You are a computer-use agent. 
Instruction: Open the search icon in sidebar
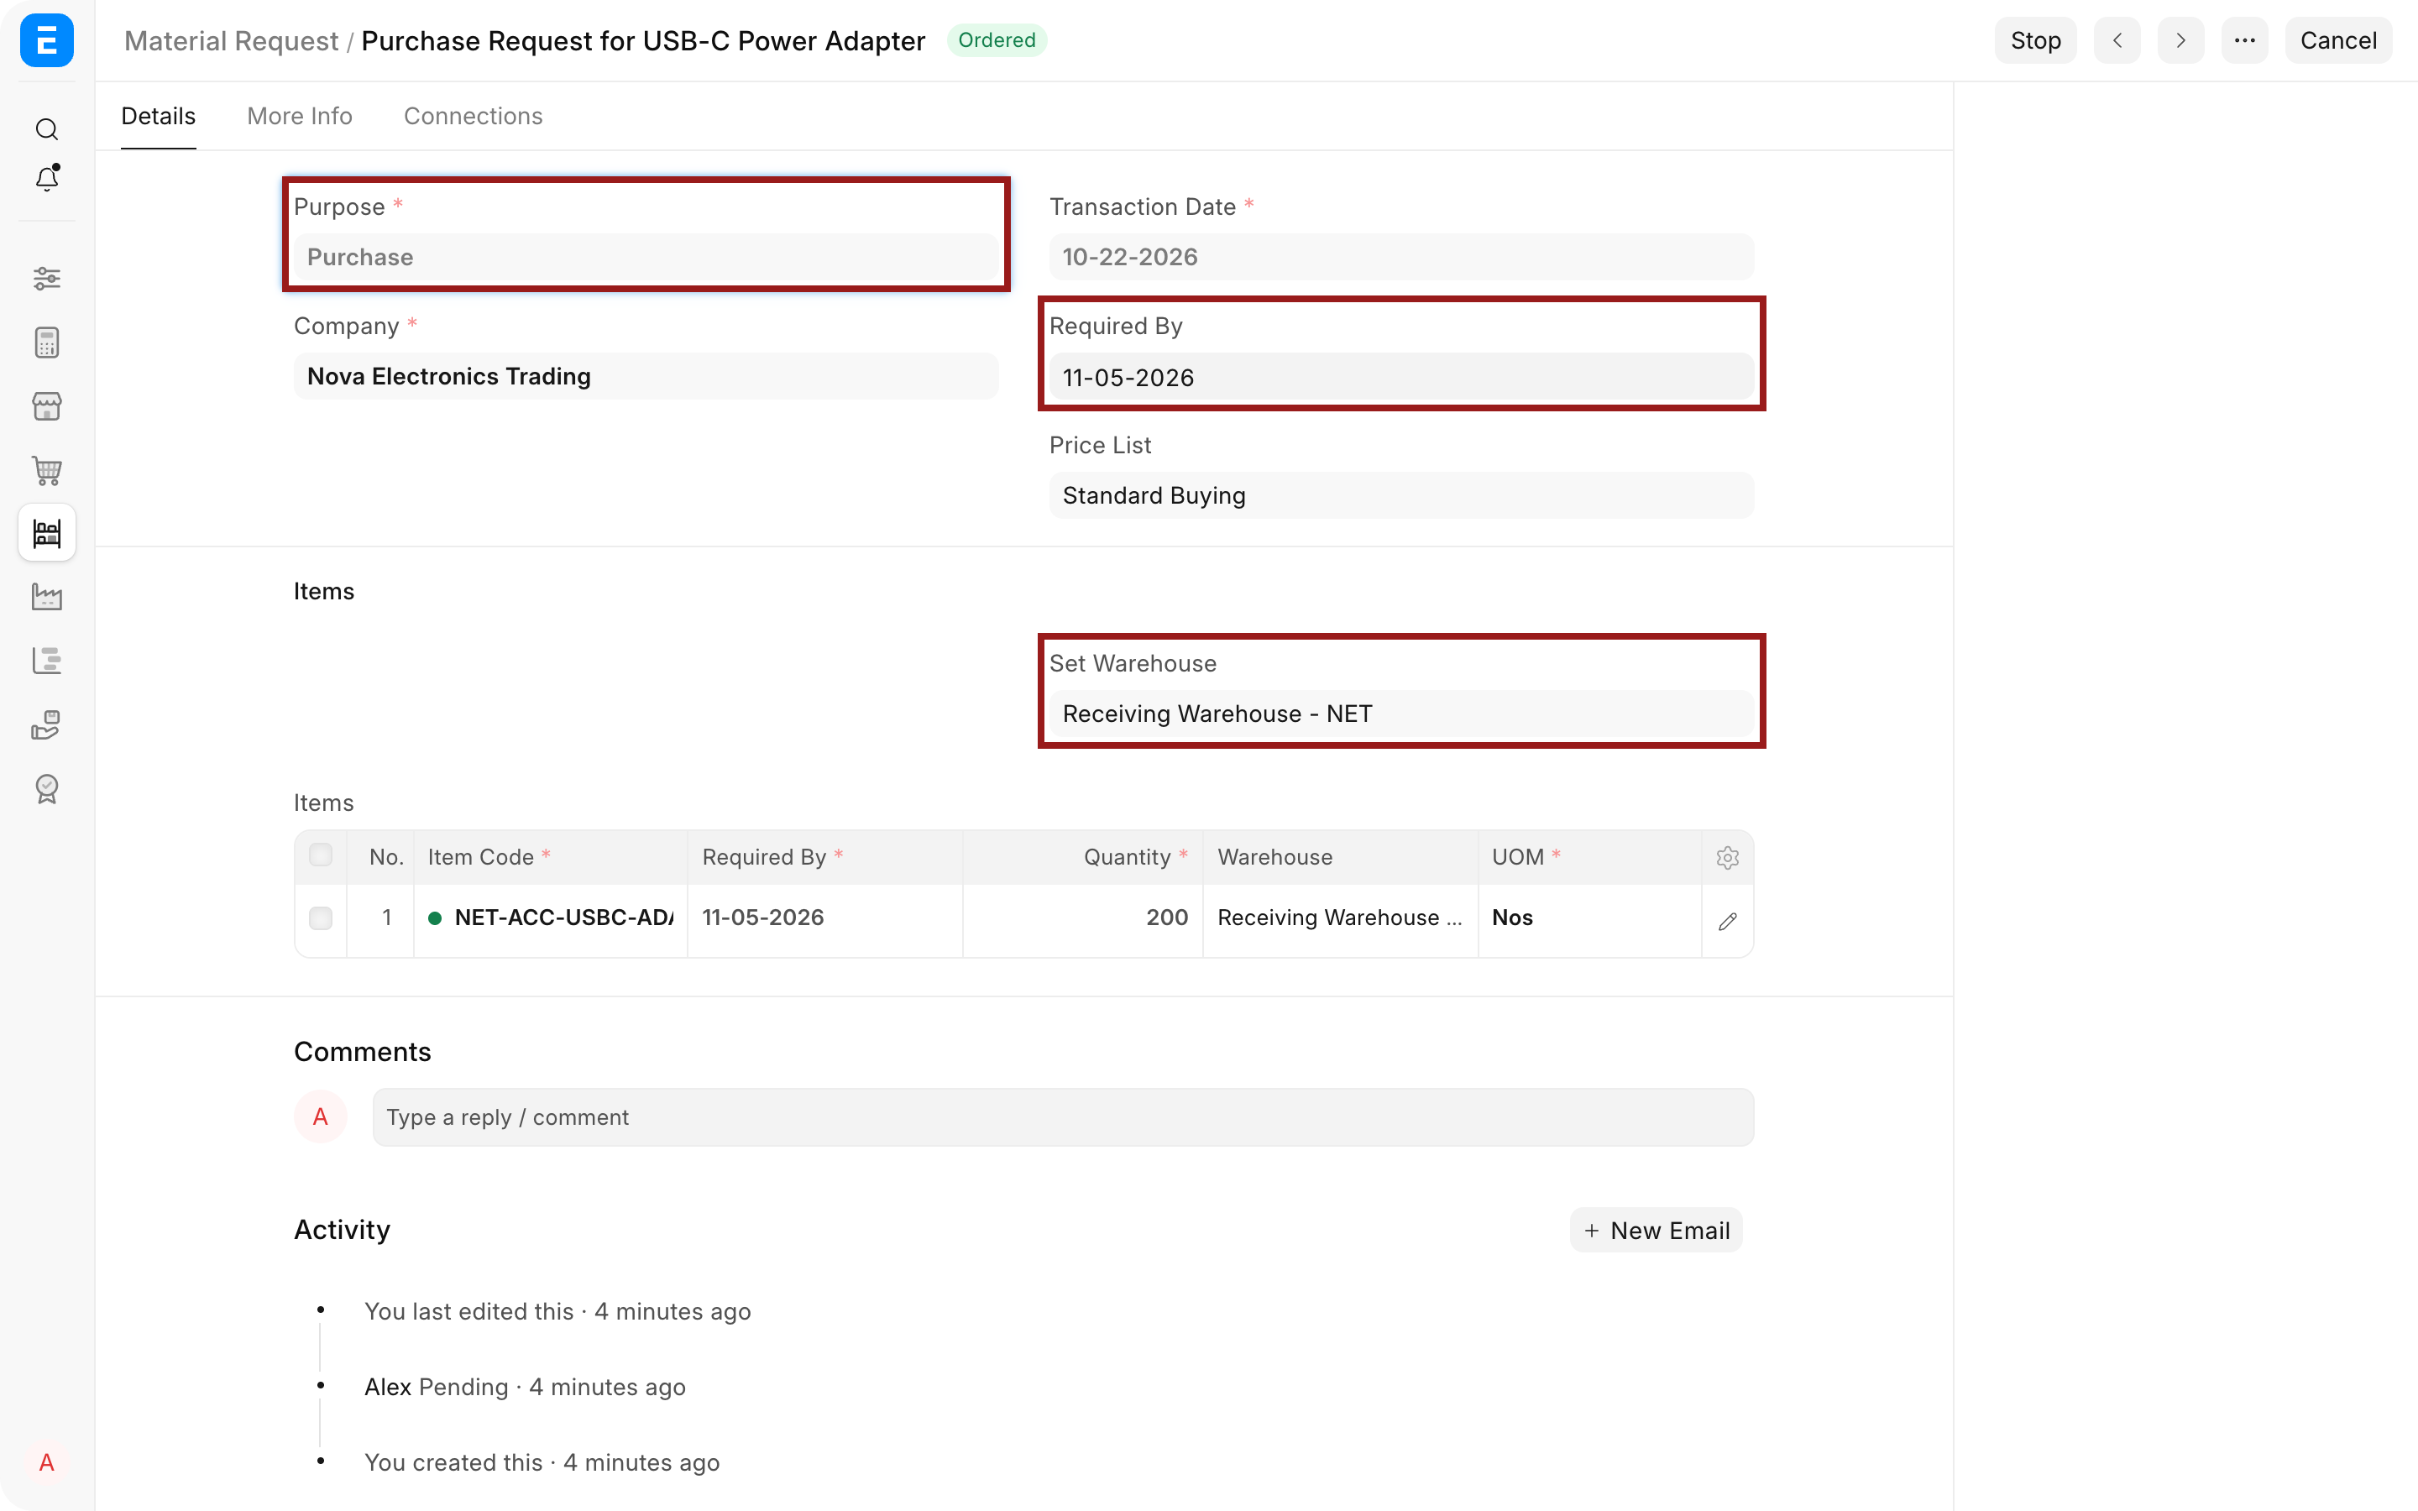[x=47, y=130]
